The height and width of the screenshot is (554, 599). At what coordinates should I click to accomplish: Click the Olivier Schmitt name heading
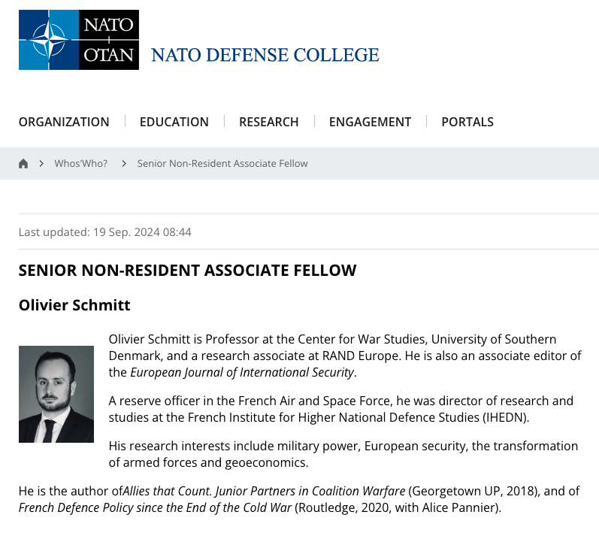pyautogui.click(x=74, y=305)
